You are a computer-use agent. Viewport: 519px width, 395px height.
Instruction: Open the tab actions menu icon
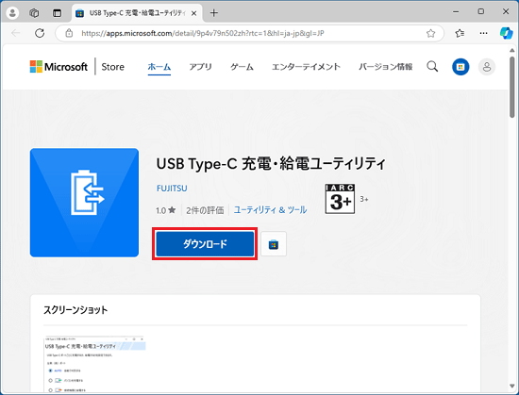(57, 13)
